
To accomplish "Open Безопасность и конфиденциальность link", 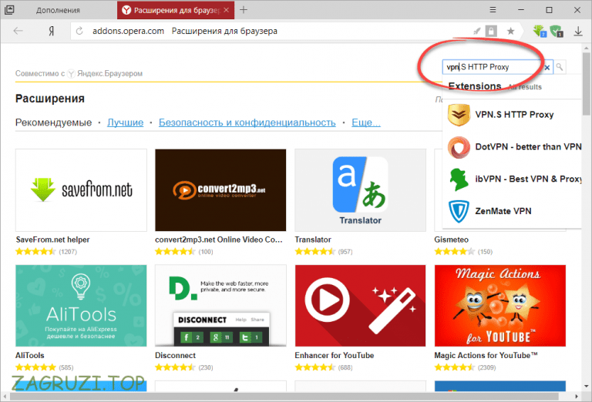I will 247,122.
